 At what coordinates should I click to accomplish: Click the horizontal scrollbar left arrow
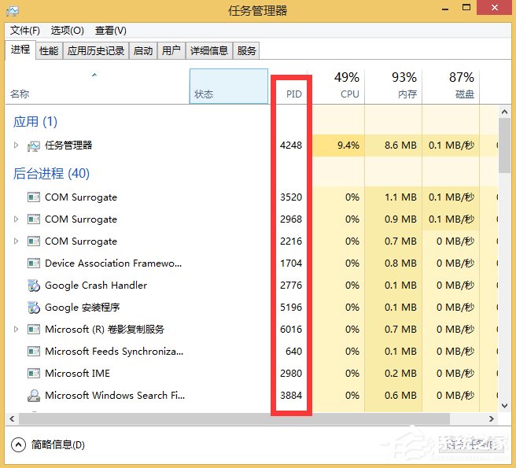tap(12, 418)
